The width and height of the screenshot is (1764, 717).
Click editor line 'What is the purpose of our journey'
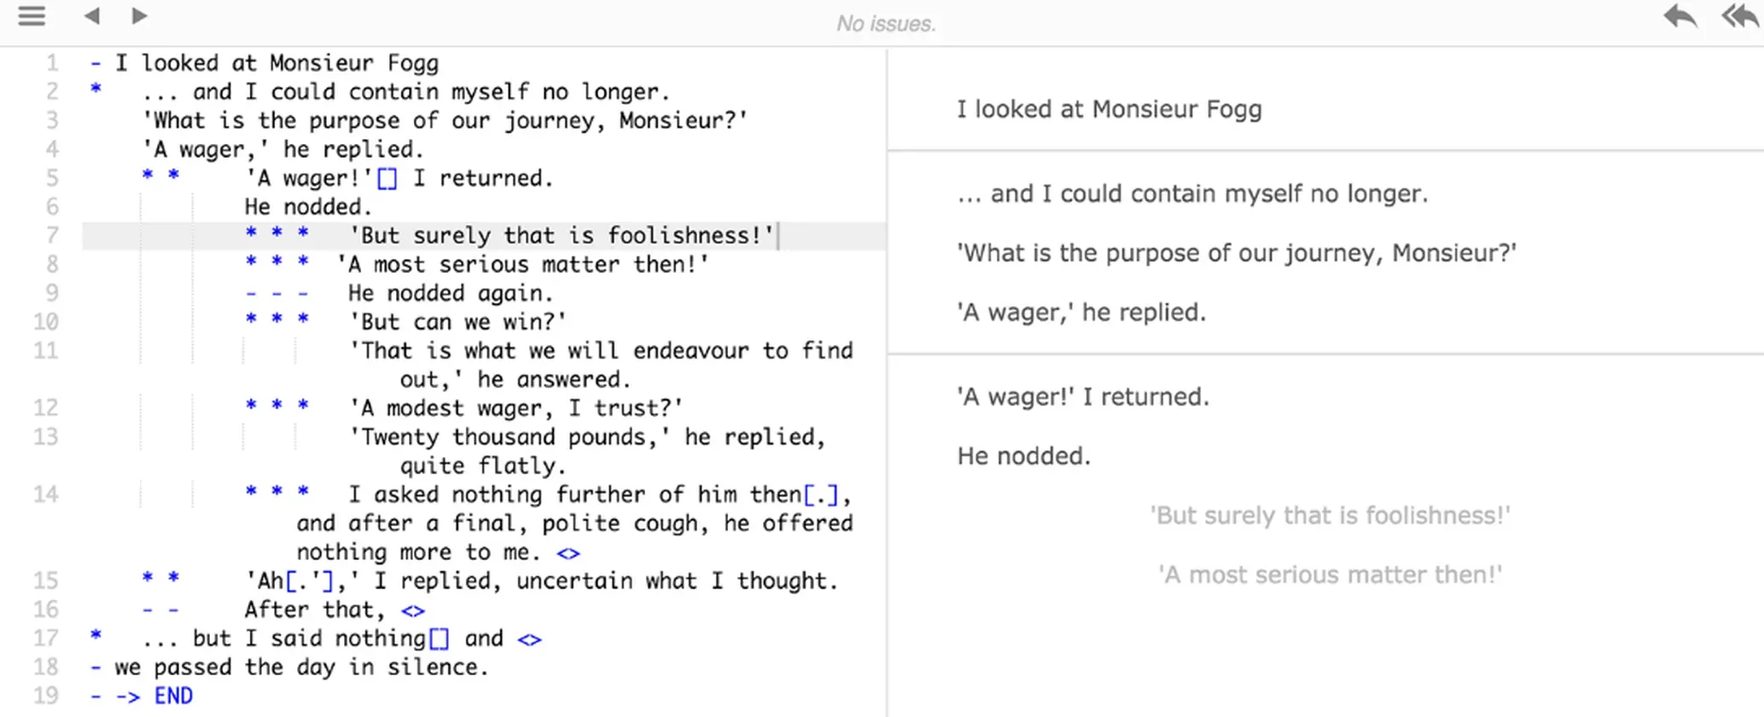click(x=445, y=120)
